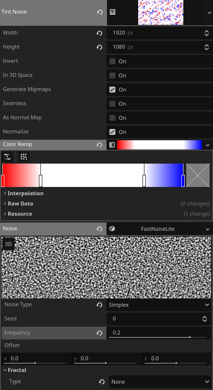Reset the Tint Noise property
Image resolution: width=213 pixels, height=390 pixels.
(100, 12)
